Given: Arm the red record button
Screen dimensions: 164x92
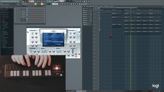Looking at the screenshot, I should pos(29,2).
